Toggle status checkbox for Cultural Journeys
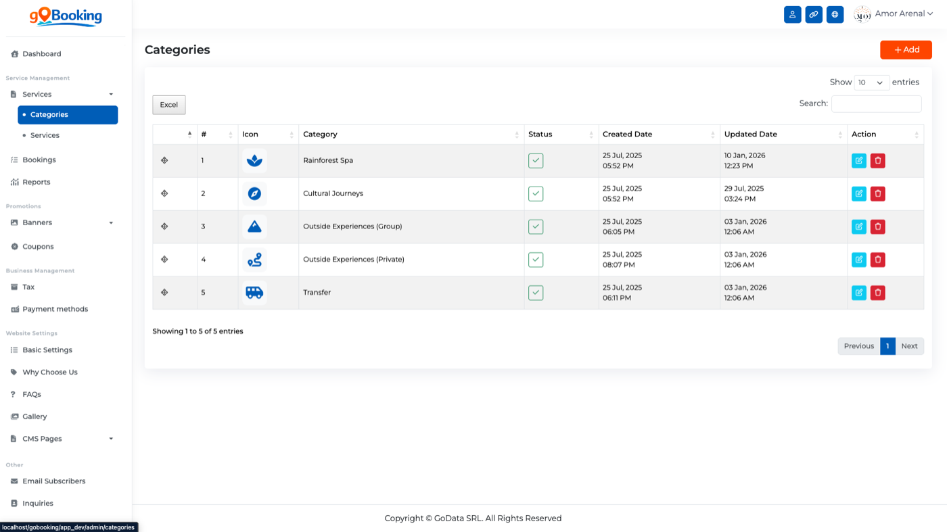Viewport: 947px width, 532px height. [x=536, y=194]
